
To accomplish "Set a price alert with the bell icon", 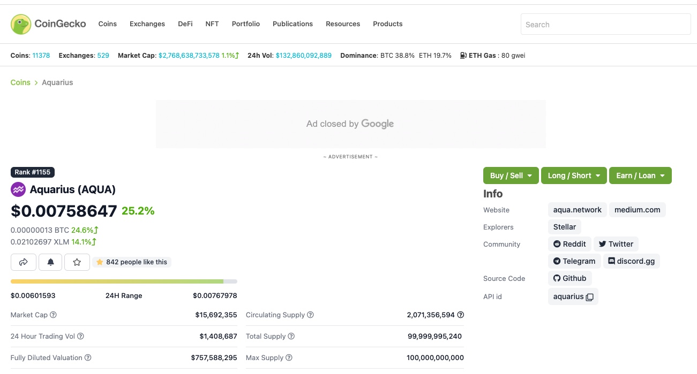I will (x=50, y=262).
